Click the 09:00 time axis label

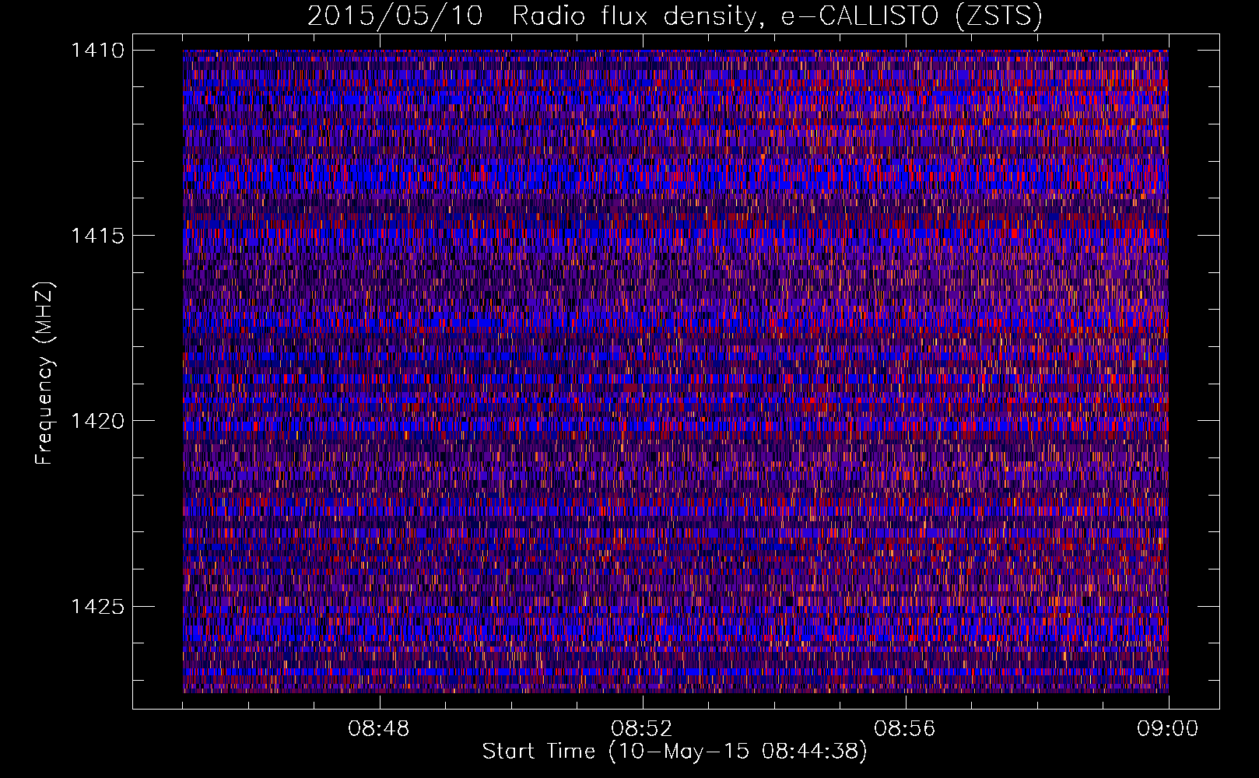coord(1167,729)
